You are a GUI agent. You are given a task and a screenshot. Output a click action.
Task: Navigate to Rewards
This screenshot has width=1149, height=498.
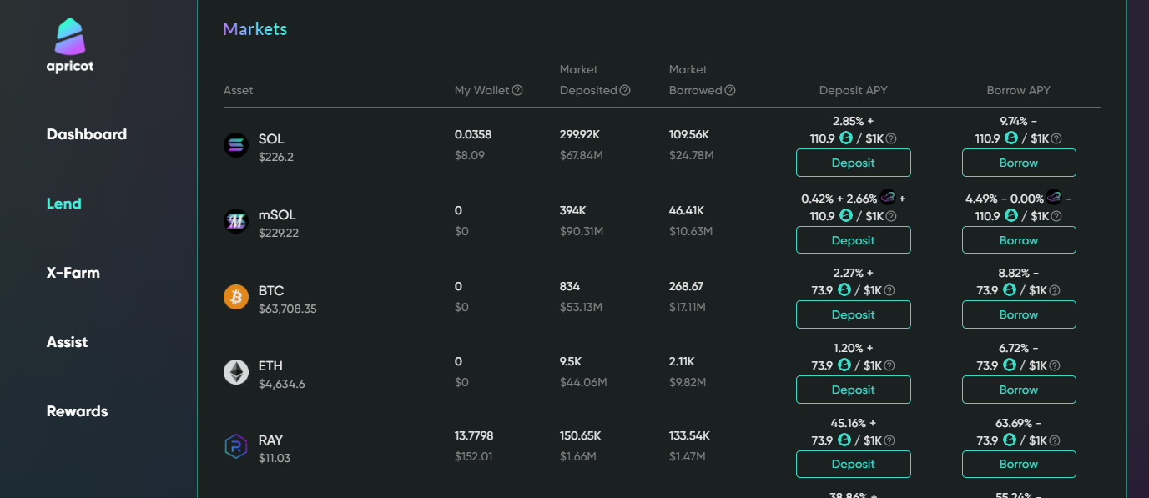pyautogui.click(x=78, y=411)
